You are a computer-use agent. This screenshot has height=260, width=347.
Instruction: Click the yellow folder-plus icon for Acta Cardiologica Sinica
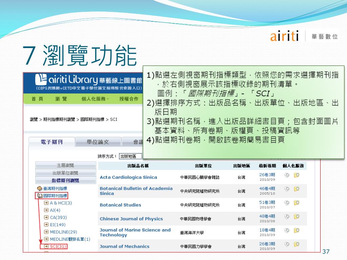[x=297, y=175]
